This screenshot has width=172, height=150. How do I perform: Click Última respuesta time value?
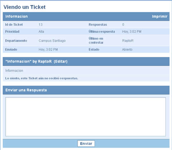coord(132,31)
